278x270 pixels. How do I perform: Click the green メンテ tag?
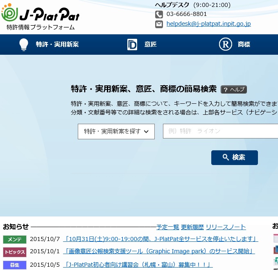coord(15,239)
